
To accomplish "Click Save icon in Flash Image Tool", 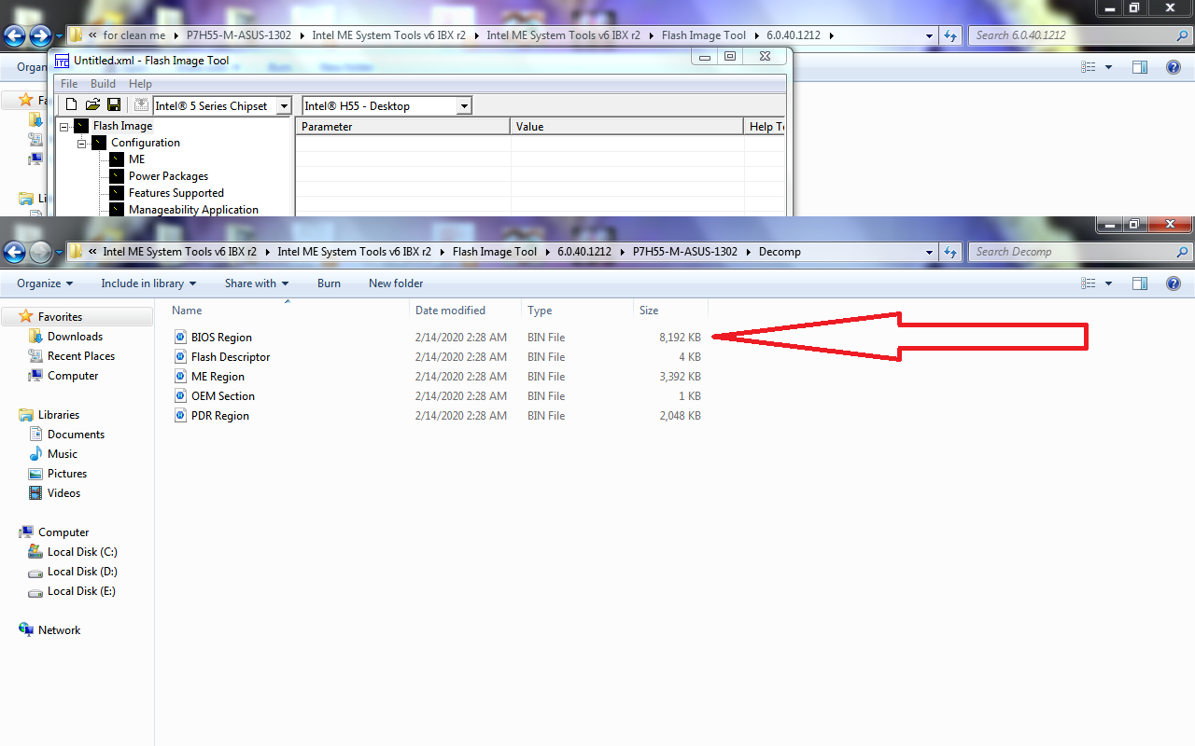I will [114, 105].
